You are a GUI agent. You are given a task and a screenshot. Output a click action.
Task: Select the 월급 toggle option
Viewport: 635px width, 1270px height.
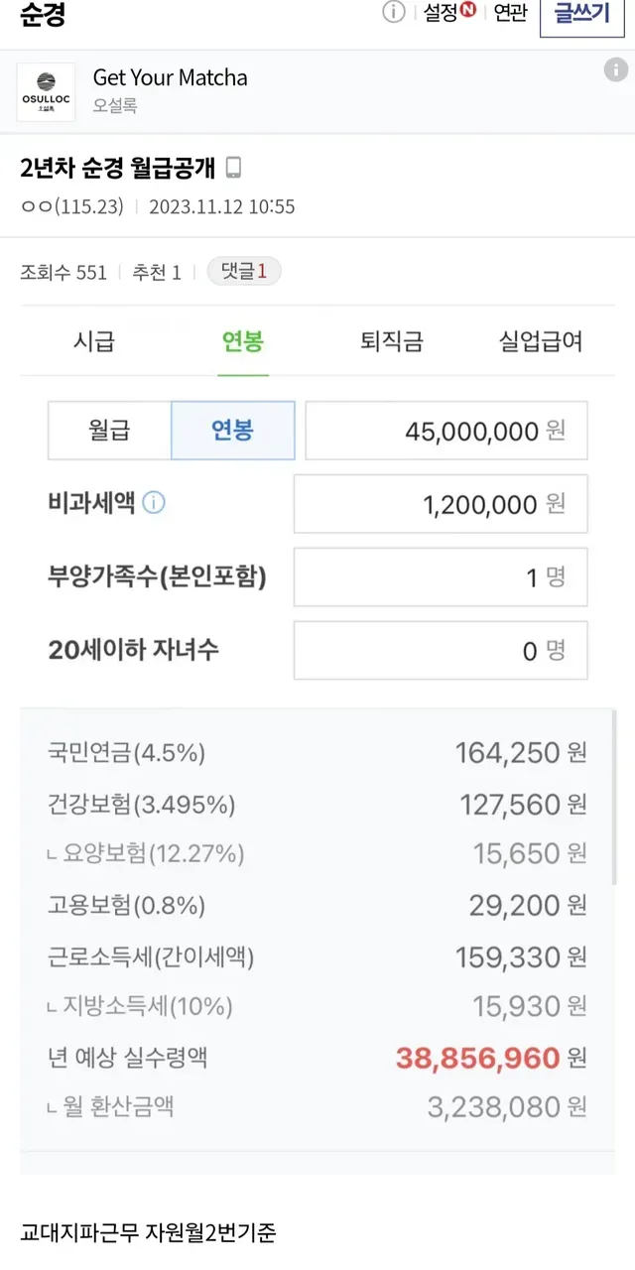[x=110, y=431]
